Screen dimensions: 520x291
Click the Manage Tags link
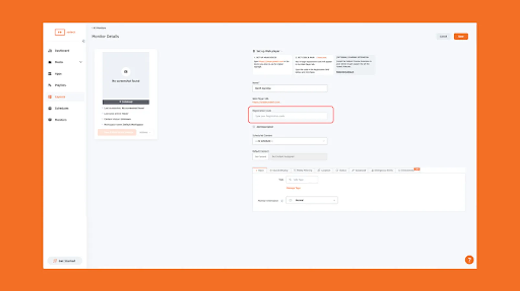click(293, 188)
